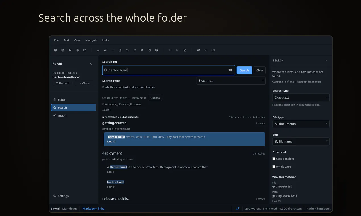Viewport: 361px width, 216px height.
Task: Click the insert link toolbar icon
Action: [x=105, y=50]
